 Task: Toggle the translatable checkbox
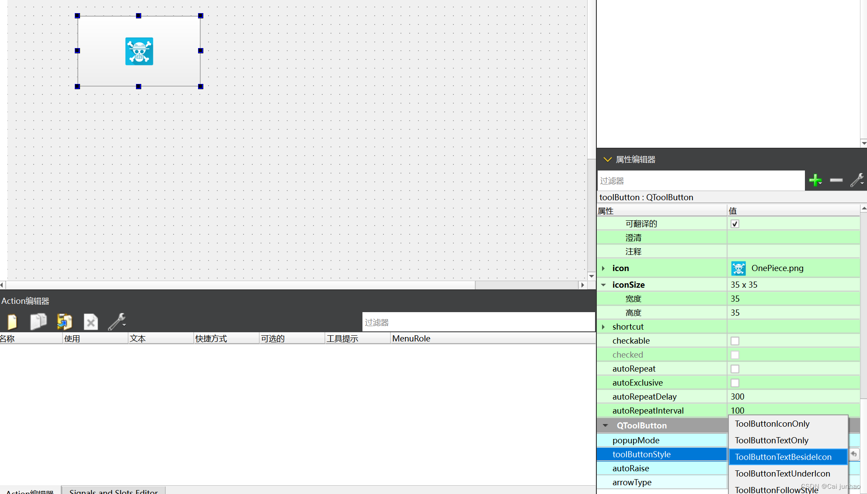[735, 224]
